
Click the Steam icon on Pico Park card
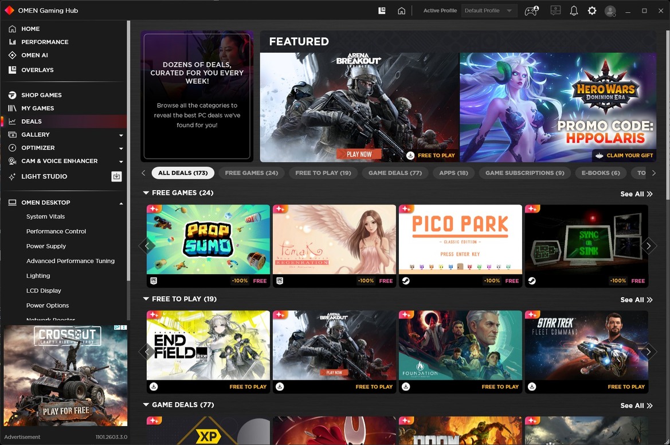click(x=406, y=281)
